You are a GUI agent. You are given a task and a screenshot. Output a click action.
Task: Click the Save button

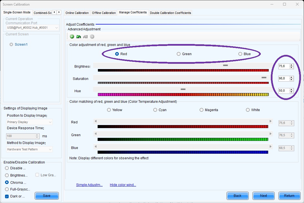[47, 196]
